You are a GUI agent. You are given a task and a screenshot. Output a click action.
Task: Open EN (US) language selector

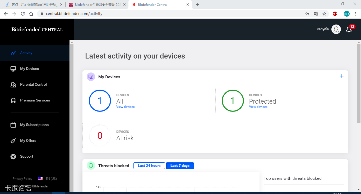pyautogui.click(x=51, y=179)
